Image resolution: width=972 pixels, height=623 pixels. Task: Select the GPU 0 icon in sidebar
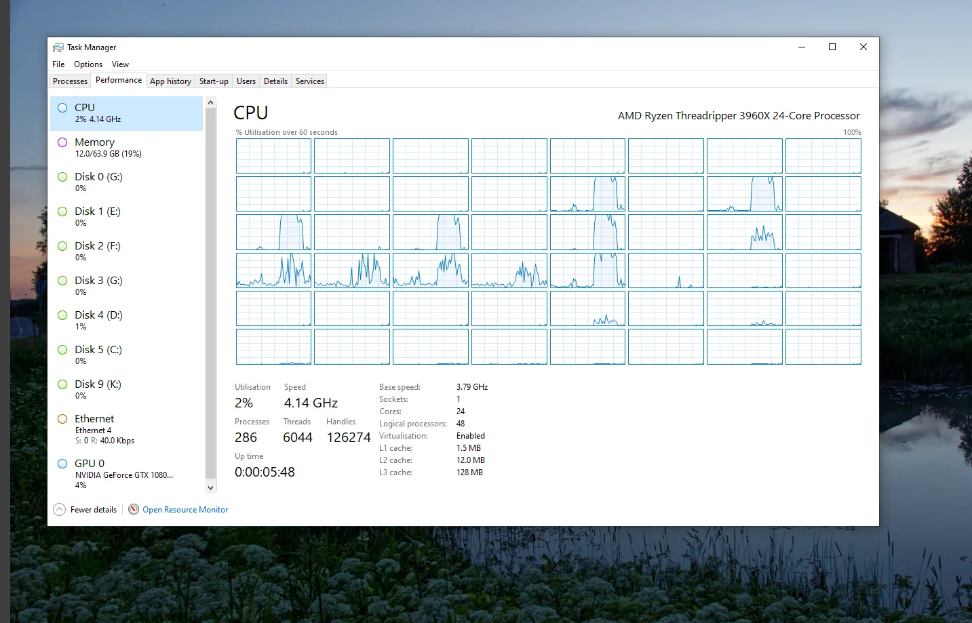[x=62, y=464]
